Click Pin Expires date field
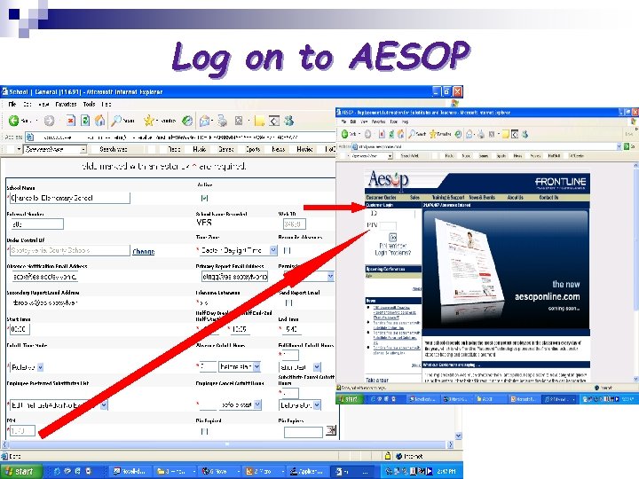The height and width of the screenshot is (479, 639). 304,432
